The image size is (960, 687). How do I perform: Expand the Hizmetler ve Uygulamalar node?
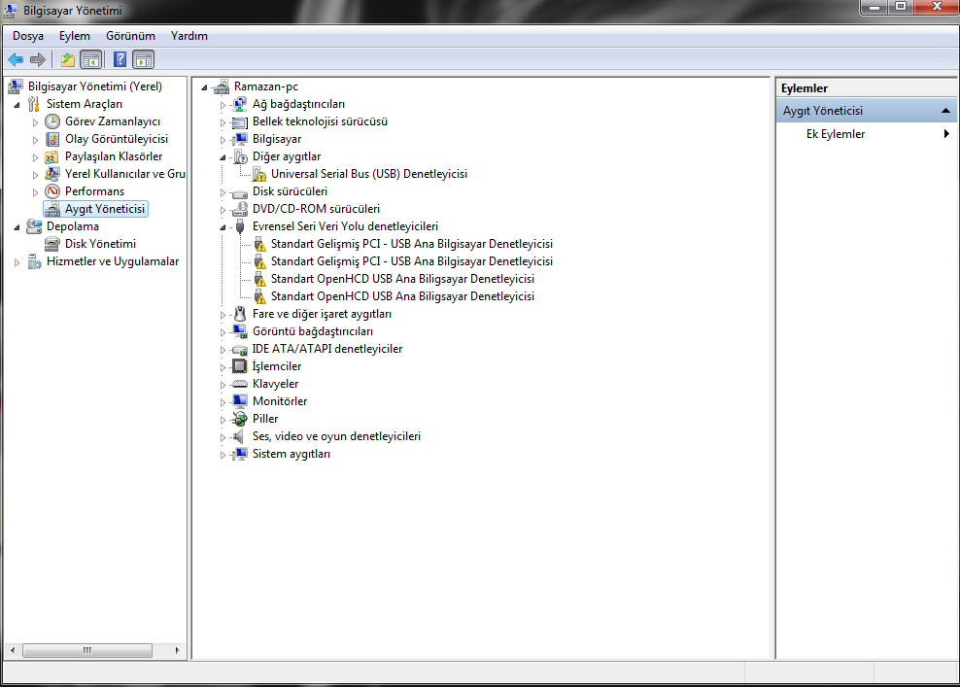(x=17, y=262)
